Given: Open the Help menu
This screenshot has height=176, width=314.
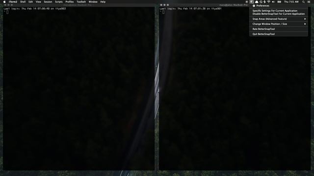Looking at the screenshot, I should [103, 2].
